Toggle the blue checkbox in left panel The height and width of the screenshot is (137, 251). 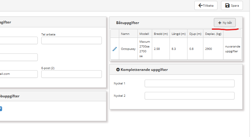[1, 109]
